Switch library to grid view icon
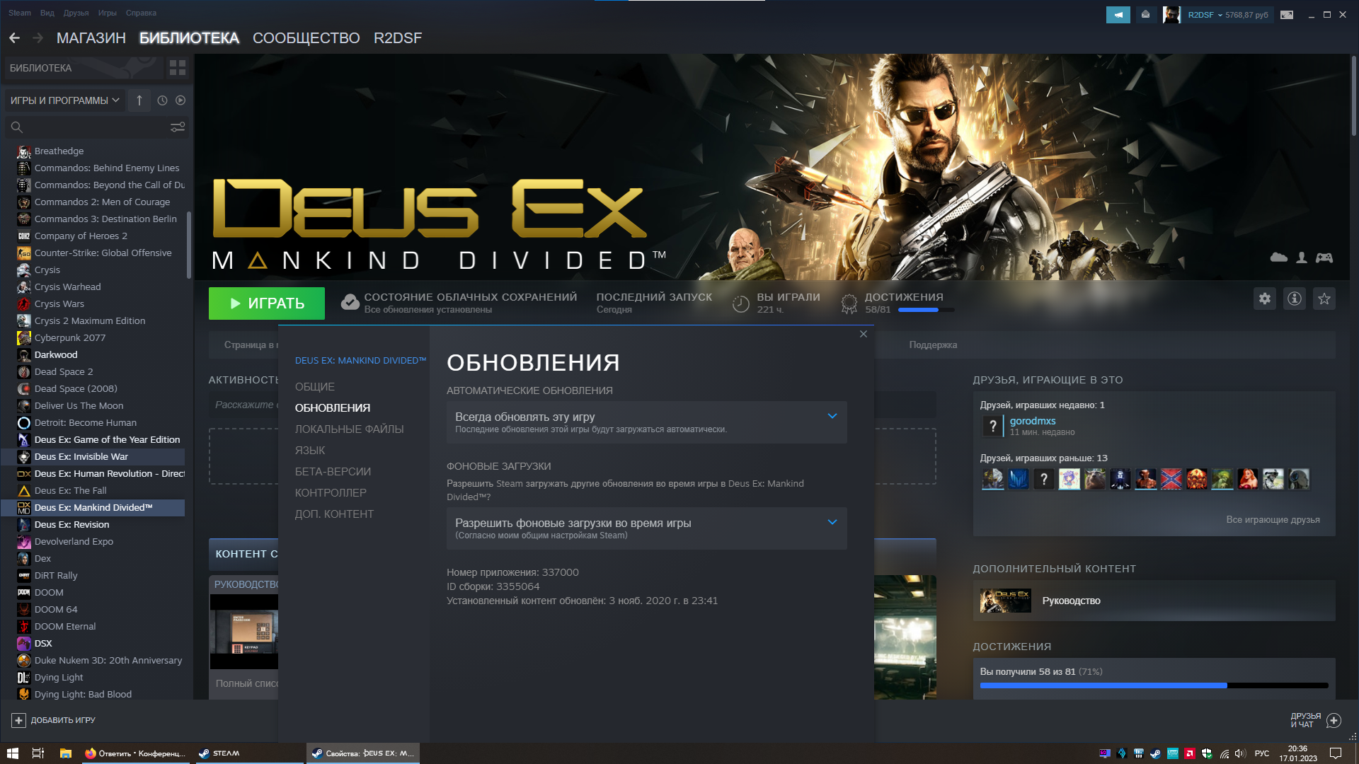This screenshot has width=1359, height=764. pos(177,68)
